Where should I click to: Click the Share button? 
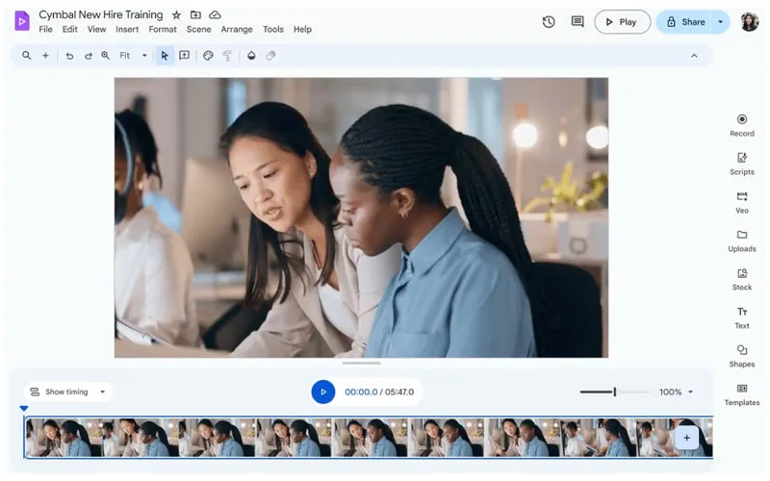[x=684, y=22]
